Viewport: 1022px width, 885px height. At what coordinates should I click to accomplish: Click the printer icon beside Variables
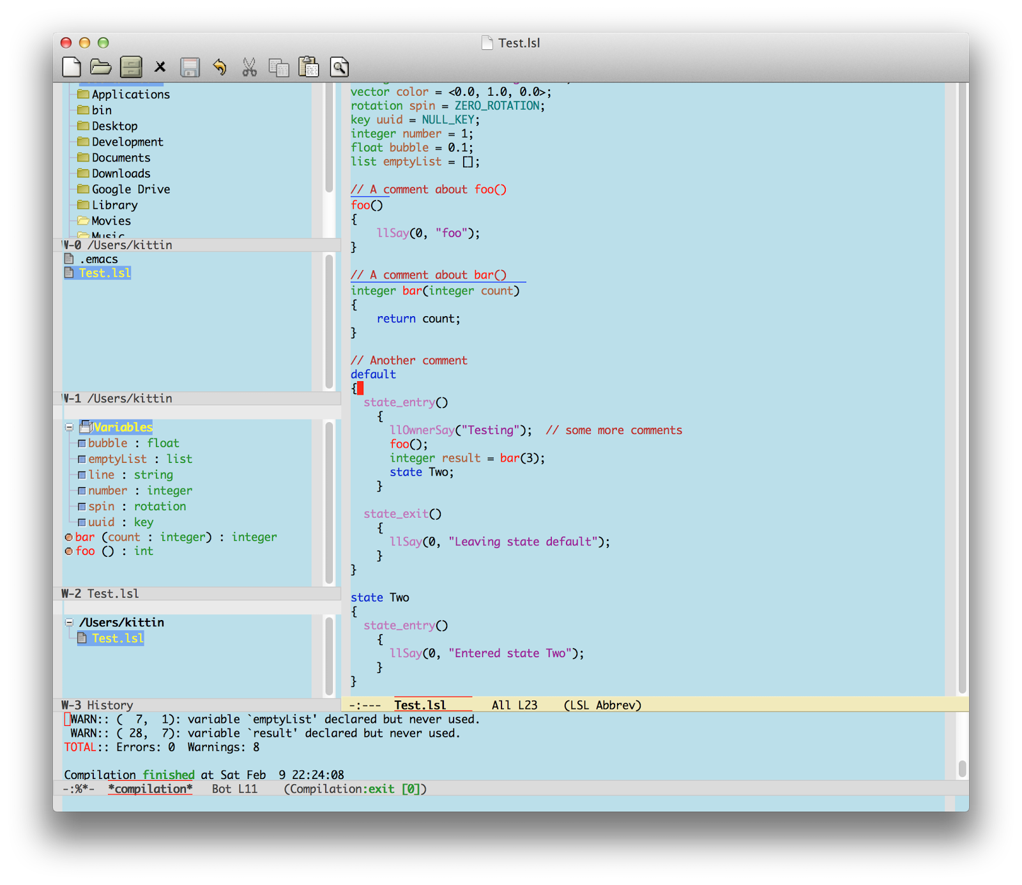[x=85, y=427]
